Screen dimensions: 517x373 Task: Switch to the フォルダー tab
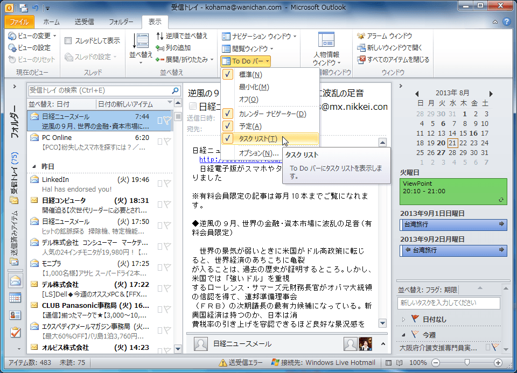coord(121,22)
